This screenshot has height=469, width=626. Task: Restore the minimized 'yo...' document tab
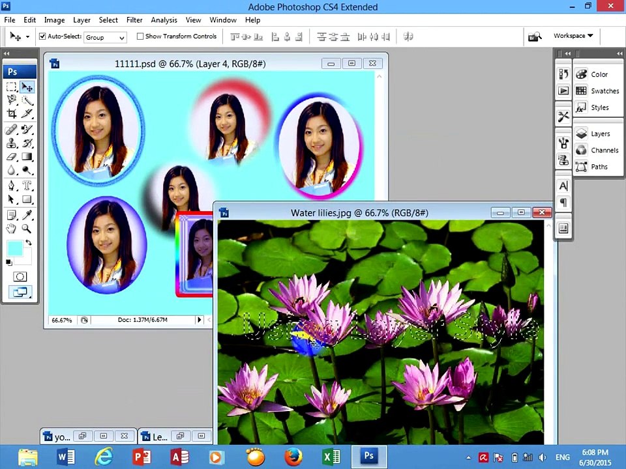82,436
